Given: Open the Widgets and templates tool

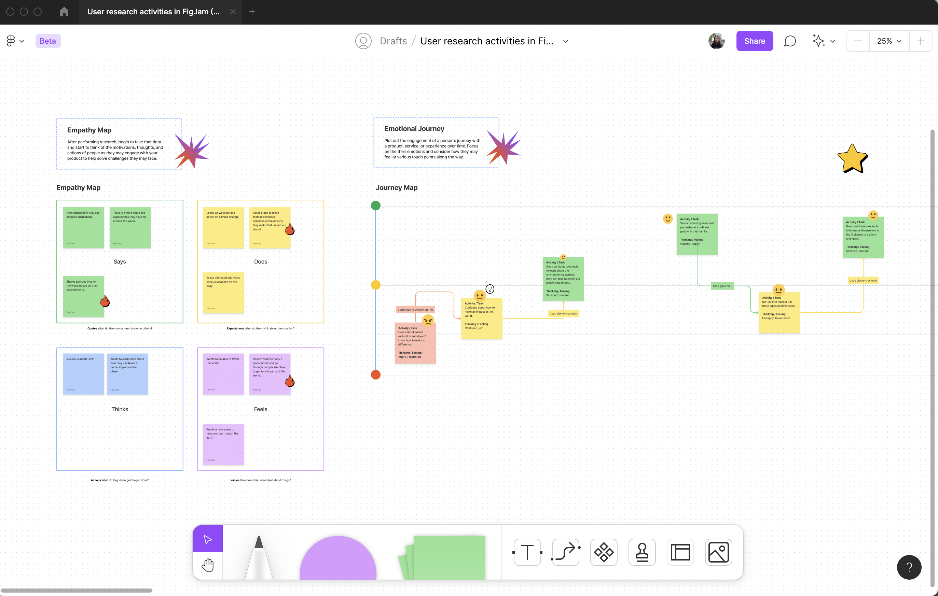Looking at the screenshot, I should coord(603,552).
